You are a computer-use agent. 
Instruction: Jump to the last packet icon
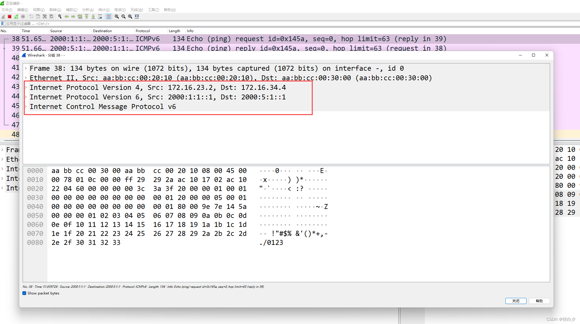coord(93,17)
